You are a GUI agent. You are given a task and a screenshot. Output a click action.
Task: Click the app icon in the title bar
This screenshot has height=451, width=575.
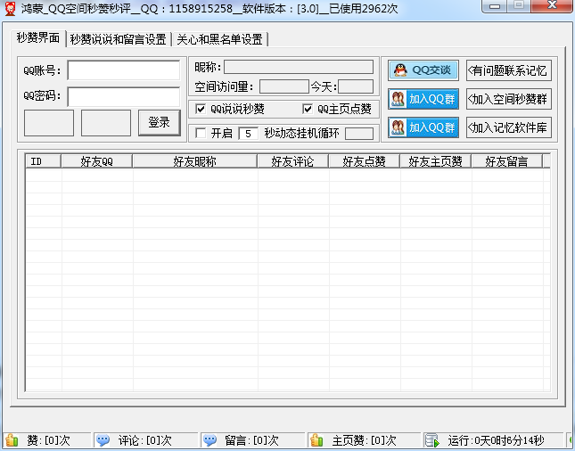point(11,7)
